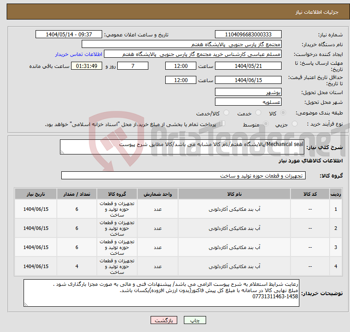Click the remaining time 01:31:49 field
The width and height of the screenshot is (350, 332).
click(87, 66)
